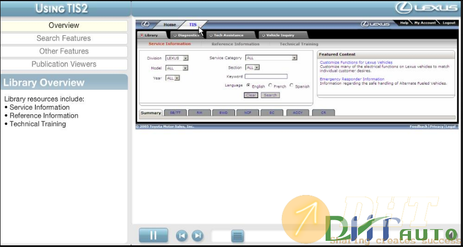
Task: Select the TIS tab
Action: 193,25
